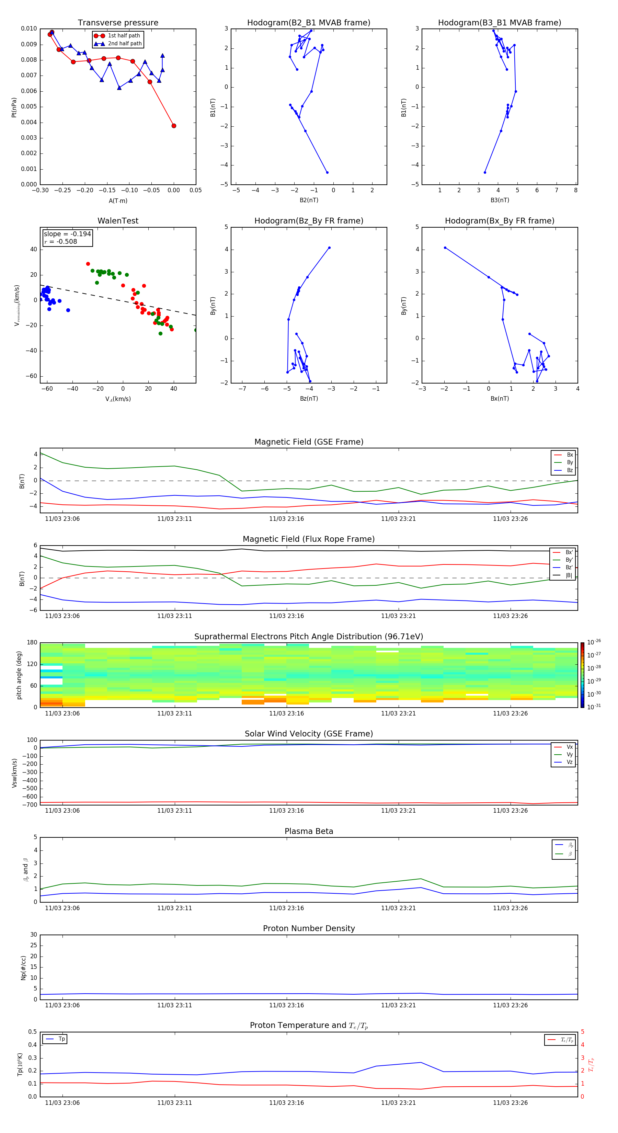Click the 'Transverse pressure' plot title
Image resolution: width=618 pixels, height=1133 pixels.
(x=118, y=23)
